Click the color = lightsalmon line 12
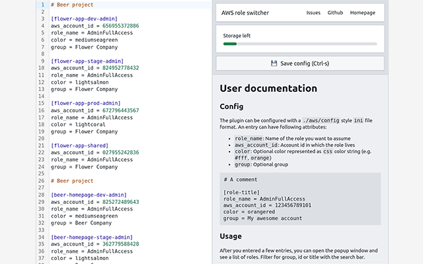 click(80, 82)
